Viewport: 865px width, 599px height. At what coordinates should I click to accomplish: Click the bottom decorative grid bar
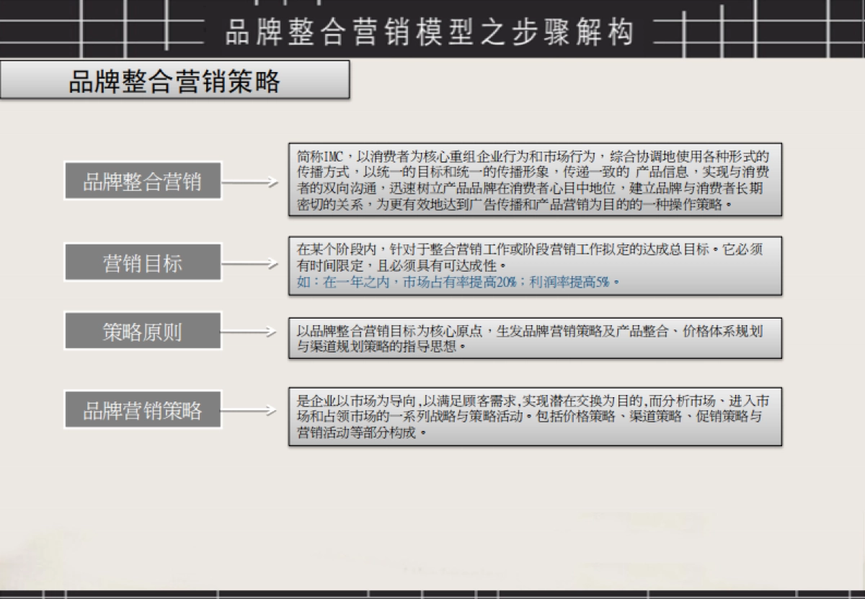tap(432, 593)
